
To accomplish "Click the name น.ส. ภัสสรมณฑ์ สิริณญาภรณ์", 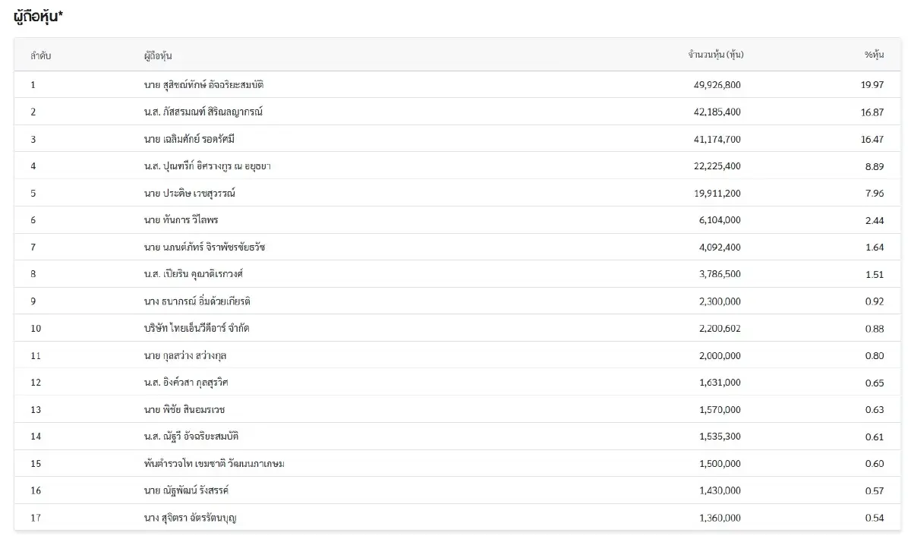I will click(x=203, y=112).
